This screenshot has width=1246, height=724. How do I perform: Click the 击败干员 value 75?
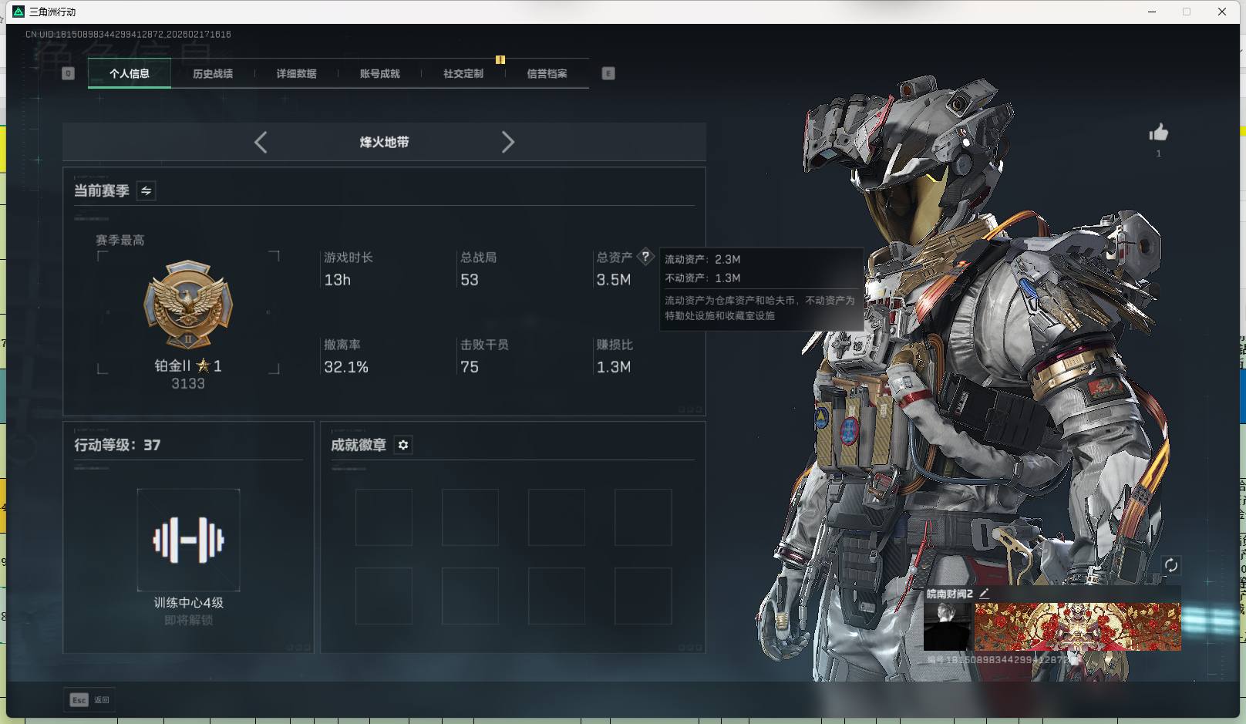(x=470, y=367)
